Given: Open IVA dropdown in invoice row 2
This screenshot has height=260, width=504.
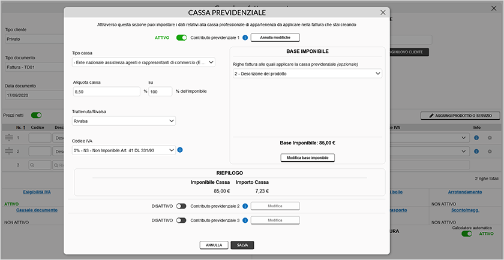Looking at the screenshot, I should (x=429, y=151).
